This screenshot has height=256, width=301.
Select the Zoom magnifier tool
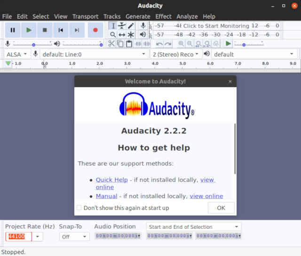point(113,35)
